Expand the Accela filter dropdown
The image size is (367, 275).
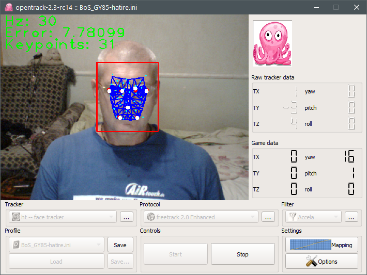314,217
